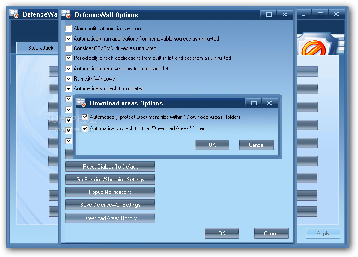Minimize the main DefenseWall window

click(x=304, y=14)
